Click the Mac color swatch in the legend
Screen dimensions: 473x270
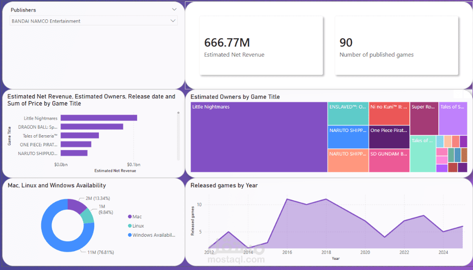[131, 216]
